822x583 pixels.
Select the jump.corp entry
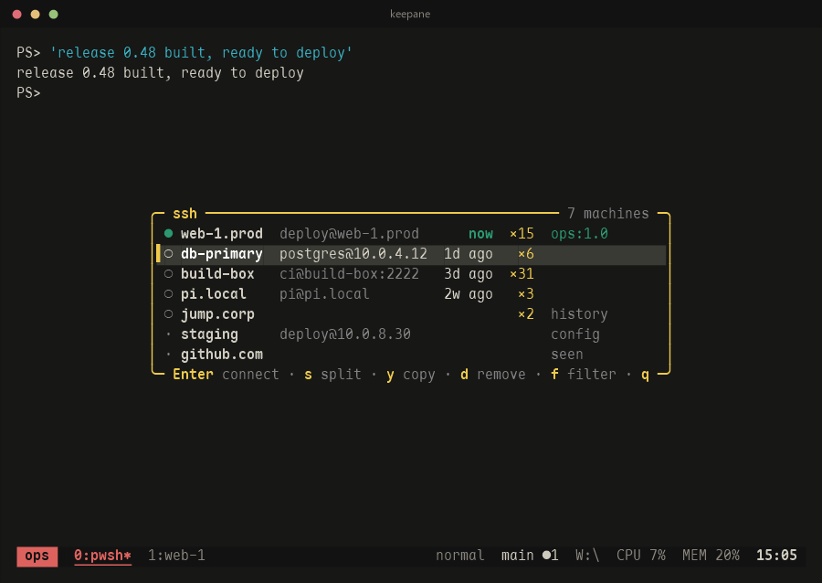[411, 314]
